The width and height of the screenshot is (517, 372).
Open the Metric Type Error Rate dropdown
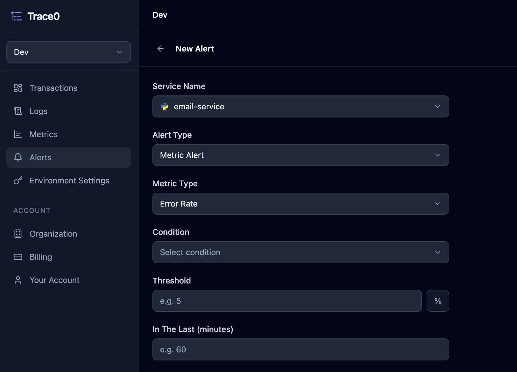[301, 204]
